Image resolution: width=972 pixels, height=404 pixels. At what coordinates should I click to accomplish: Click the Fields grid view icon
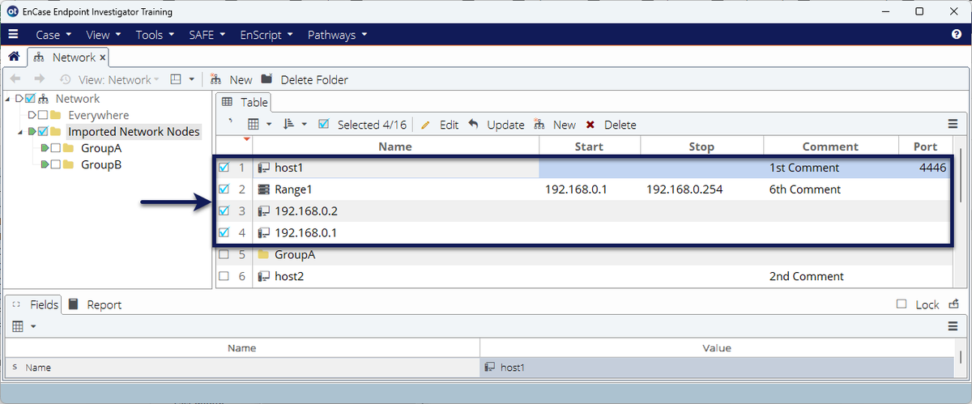click(17, 326)
